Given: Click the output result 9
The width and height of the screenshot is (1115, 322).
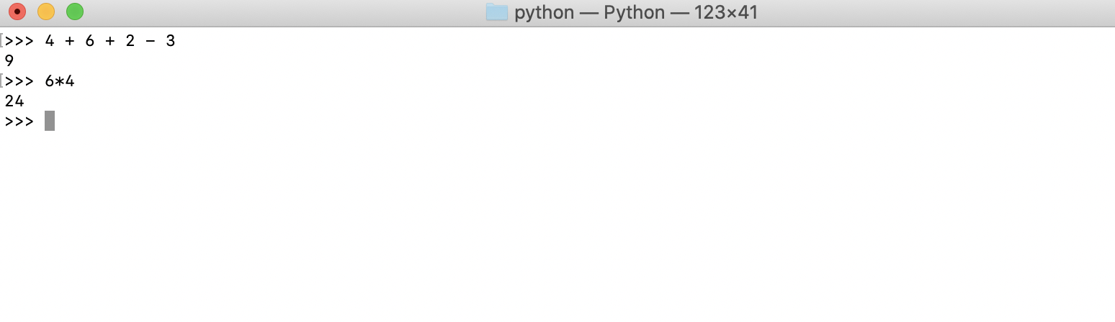Looking at the screenshot, I should coord(9,61).
